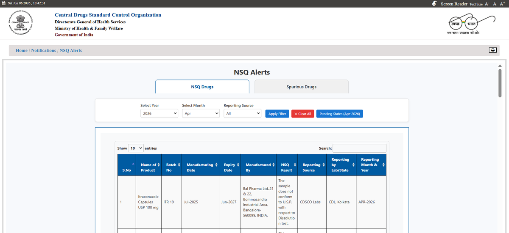Sort table by S.No column arrow
The image size is (509, 233).
coord(133,163)
